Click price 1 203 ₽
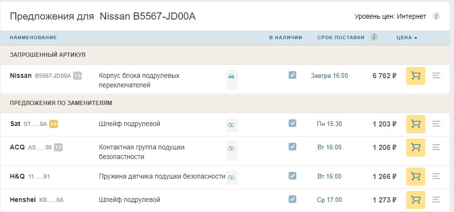The image size is (454, 212). (x=384, y=124)
